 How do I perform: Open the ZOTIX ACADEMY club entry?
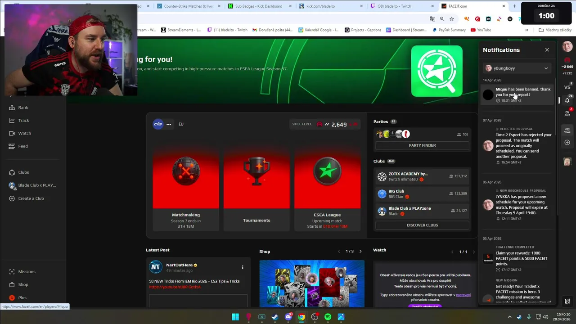point(422,176)
